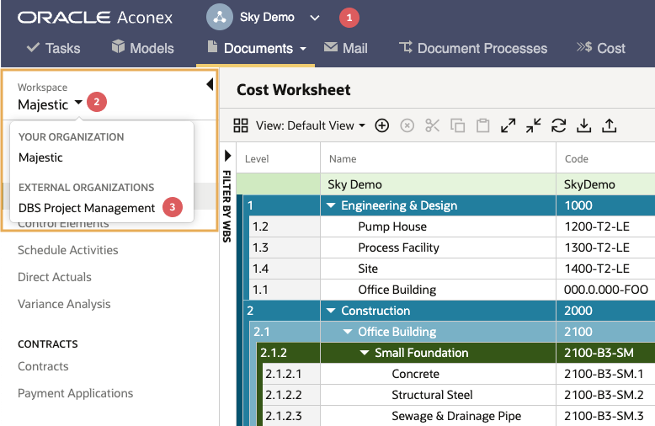Refresh the cost worksheet
The height and width of the screenshot is (426, 655).
[x=558, y=125]
